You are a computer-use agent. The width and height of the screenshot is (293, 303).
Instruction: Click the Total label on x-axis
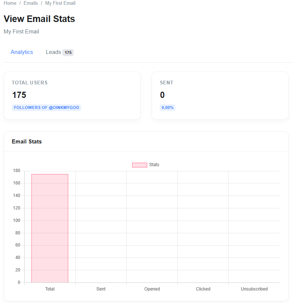click(50, 289)
